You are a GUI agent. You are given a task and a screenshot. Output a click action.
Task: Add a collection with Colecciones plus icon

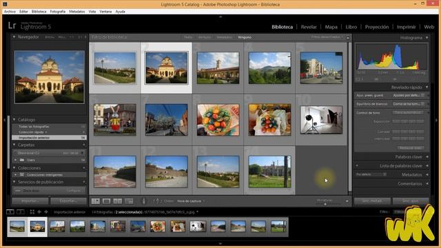coord(84,168)
